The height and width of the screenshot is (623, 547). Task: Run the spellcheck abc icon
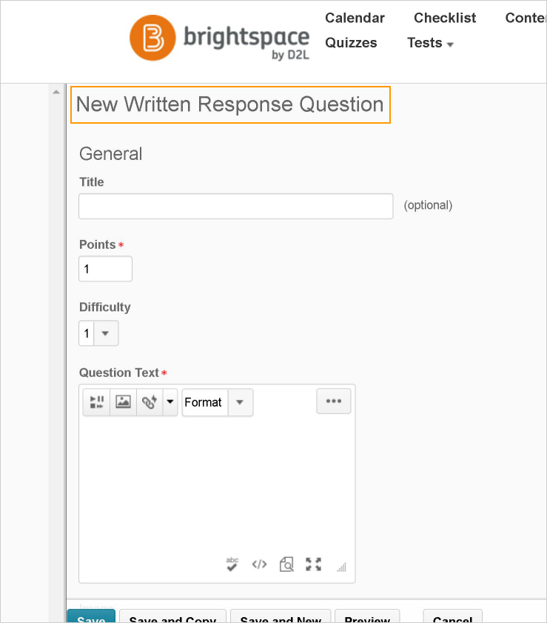pyautogui.click(x=232, y=564)
